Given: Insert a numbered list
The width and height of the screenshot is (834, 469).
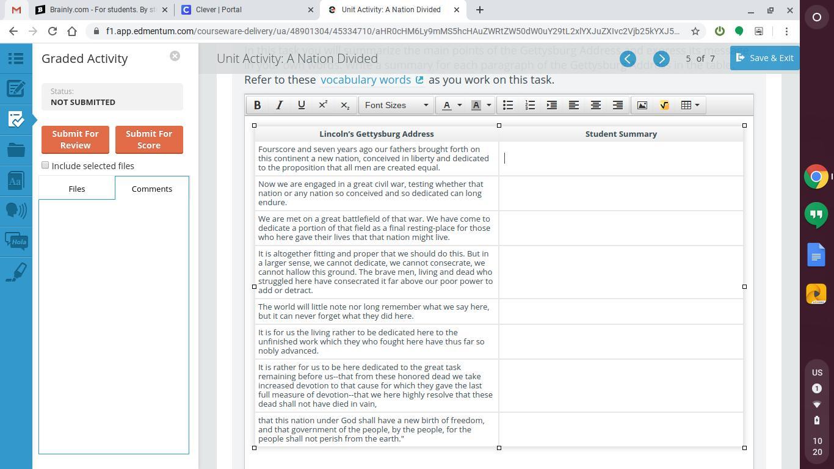Looking at the screenshot, I should point(529,105).
